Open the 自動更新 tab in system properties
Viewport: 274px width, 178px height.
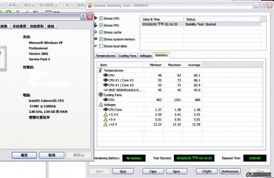pyautogui.click(x=37, y=26)
